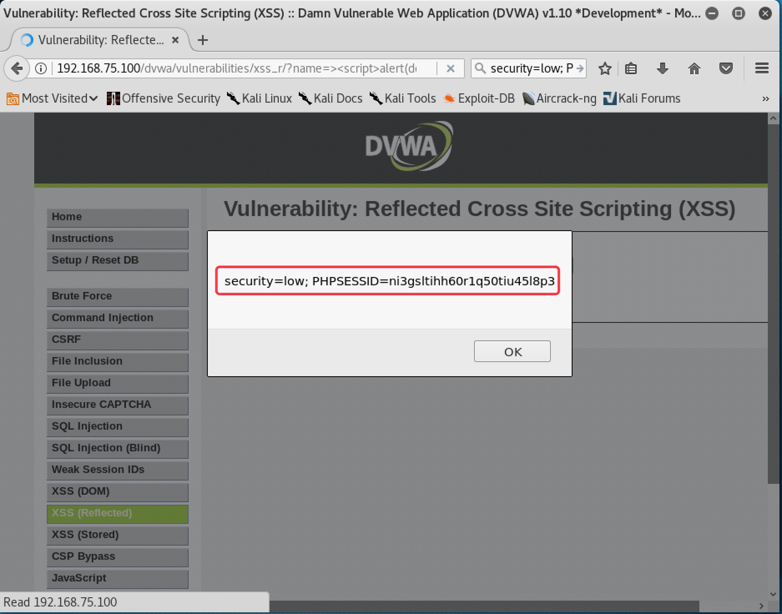Bookmark this page with the star icon
Viewport: 782px width, 614px height.
pos(605,68)
